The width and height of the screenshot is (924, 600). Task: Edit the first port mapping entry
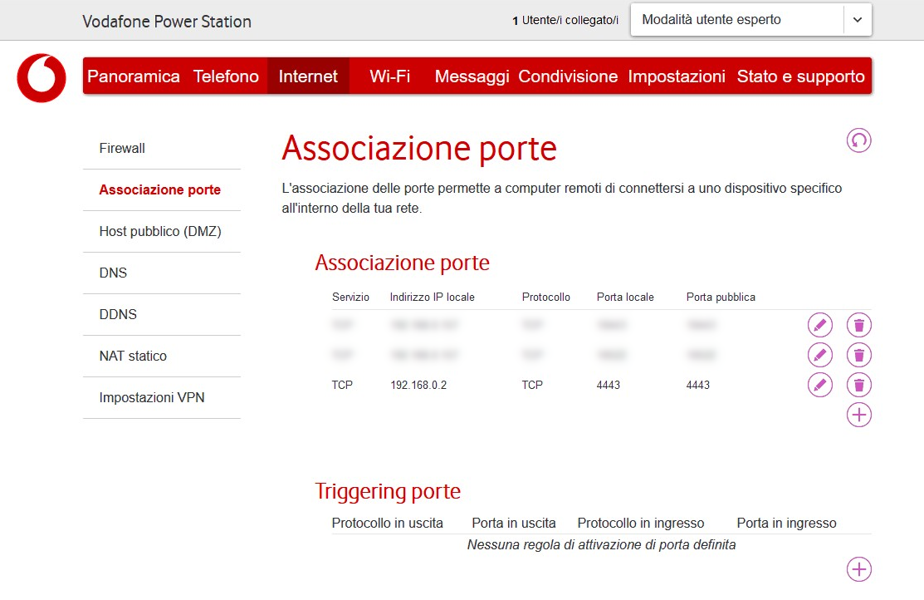(819, 324)
